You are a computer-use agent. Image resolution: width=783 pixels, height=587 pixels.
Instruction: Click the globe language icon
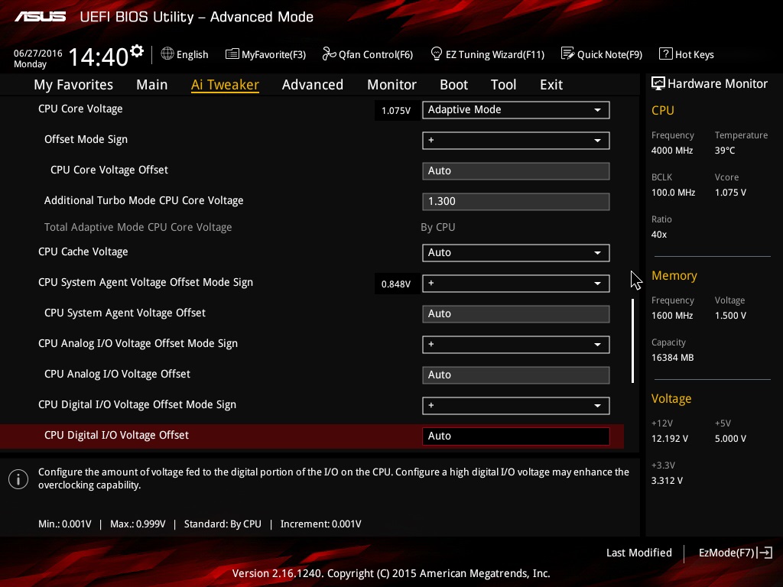(x=167, y=54)
